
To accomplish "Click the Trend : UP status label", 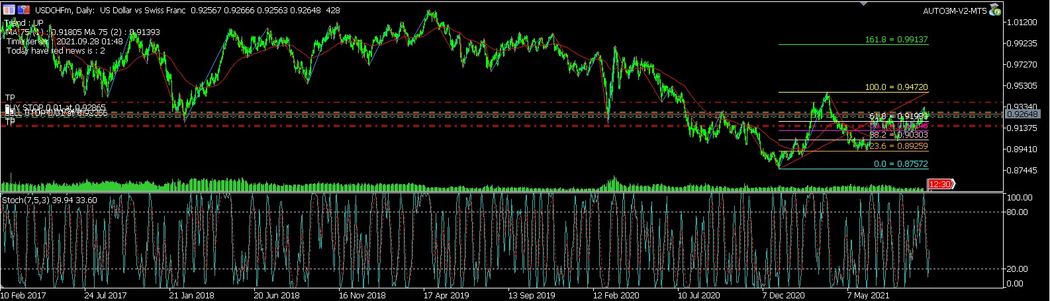I will pyautogui.click(x=24, y=22).
